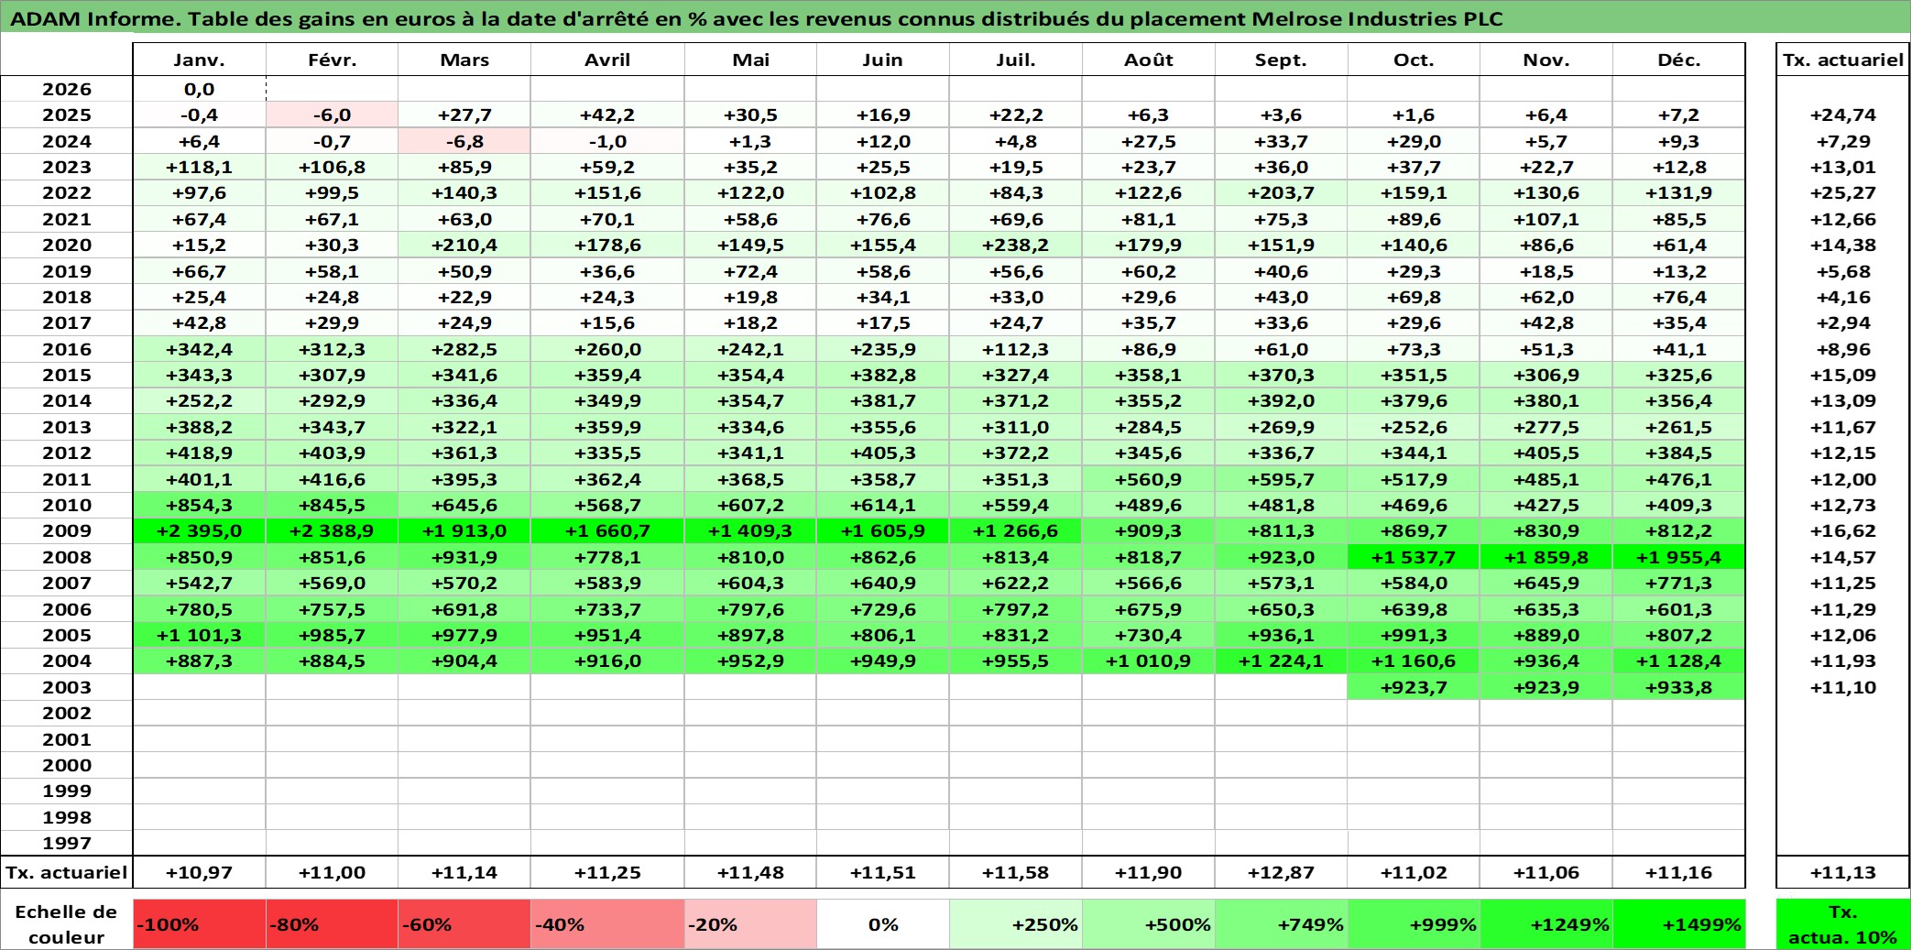Select the +1 859,8 cell for November 2008
Viewport: 1911px width, 950px height.
point(1546,557)
